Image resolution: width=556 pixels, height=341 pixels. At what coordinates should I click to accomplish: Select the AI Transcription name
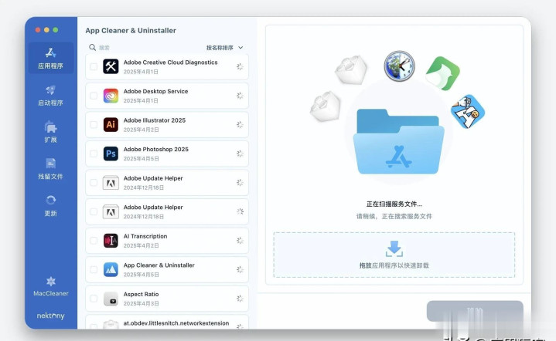click(x=145, y=236)
